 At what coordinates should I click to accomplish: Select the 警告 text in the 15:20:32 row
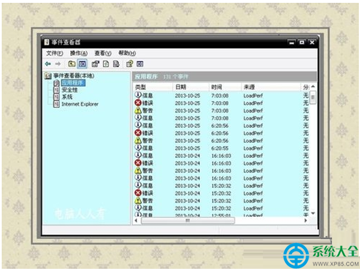point(147,201)
